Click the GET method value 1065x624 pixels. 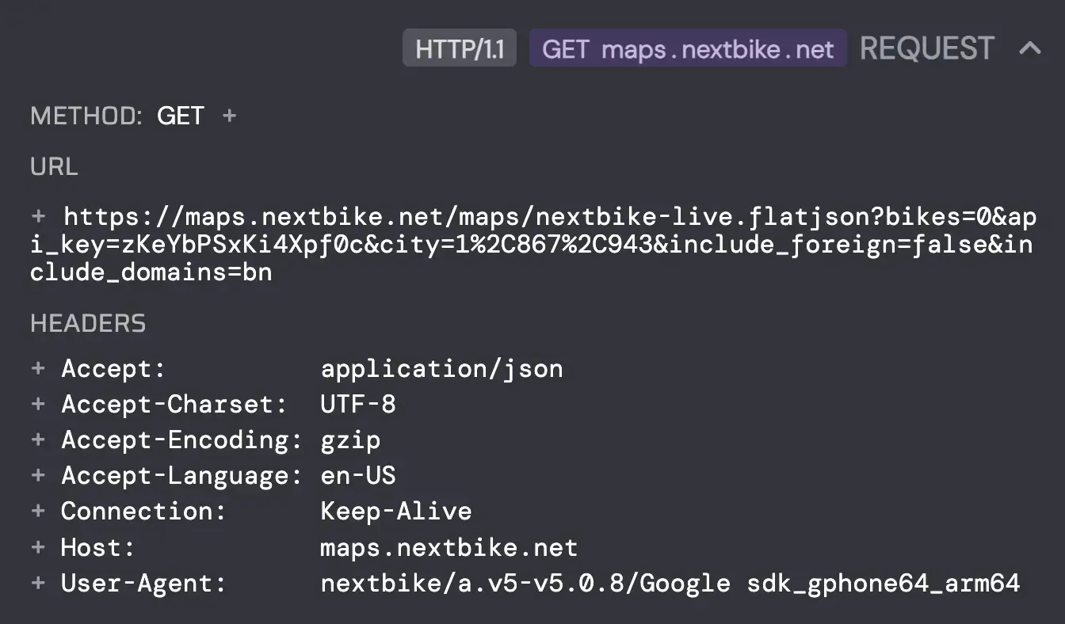click(x=181, y=116)
